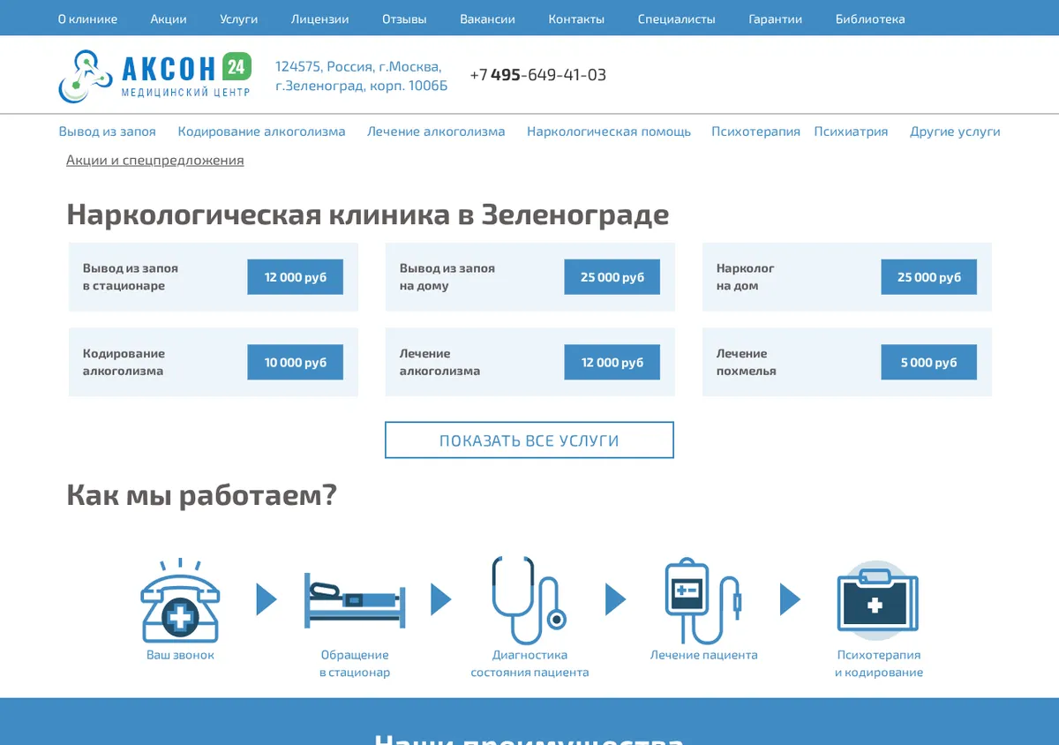
Task: Follow the 'Акции и спецпредложения' link
Action: point(155,161)
